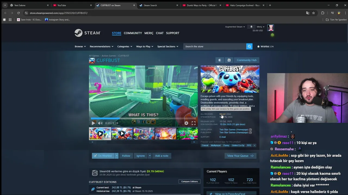View site information icon in address bar
The height and width of the screenshot is (195, 348).
point(26,13)
